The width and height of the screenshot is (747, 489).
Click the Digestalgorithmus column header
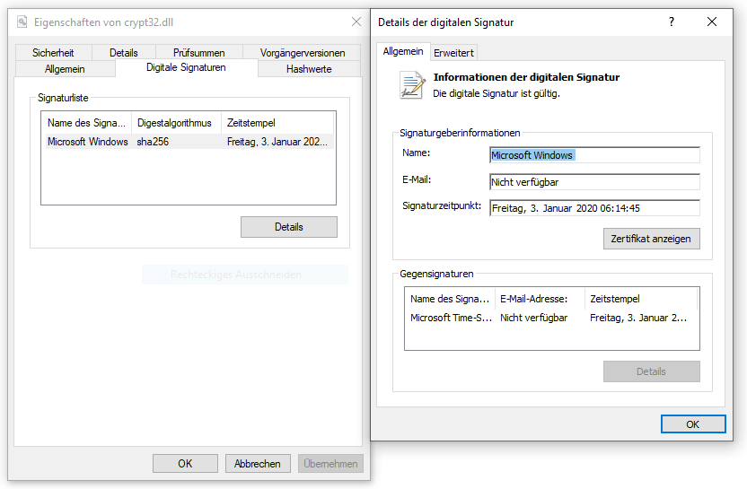pos(174,123)
